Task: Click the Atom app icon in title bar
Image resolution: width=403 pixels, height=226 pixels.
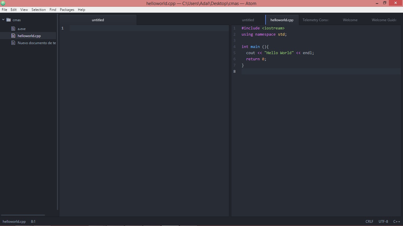Action: pyautogui.click(x=3, y=4)
